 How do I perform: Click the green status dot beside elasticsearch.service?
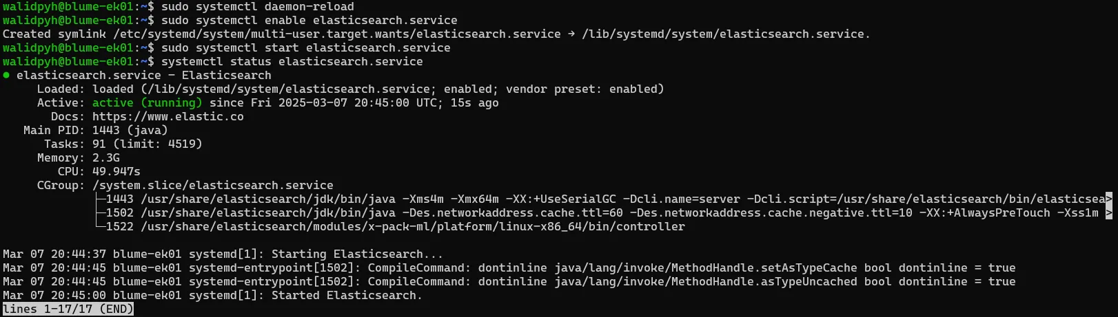point(6,75)
